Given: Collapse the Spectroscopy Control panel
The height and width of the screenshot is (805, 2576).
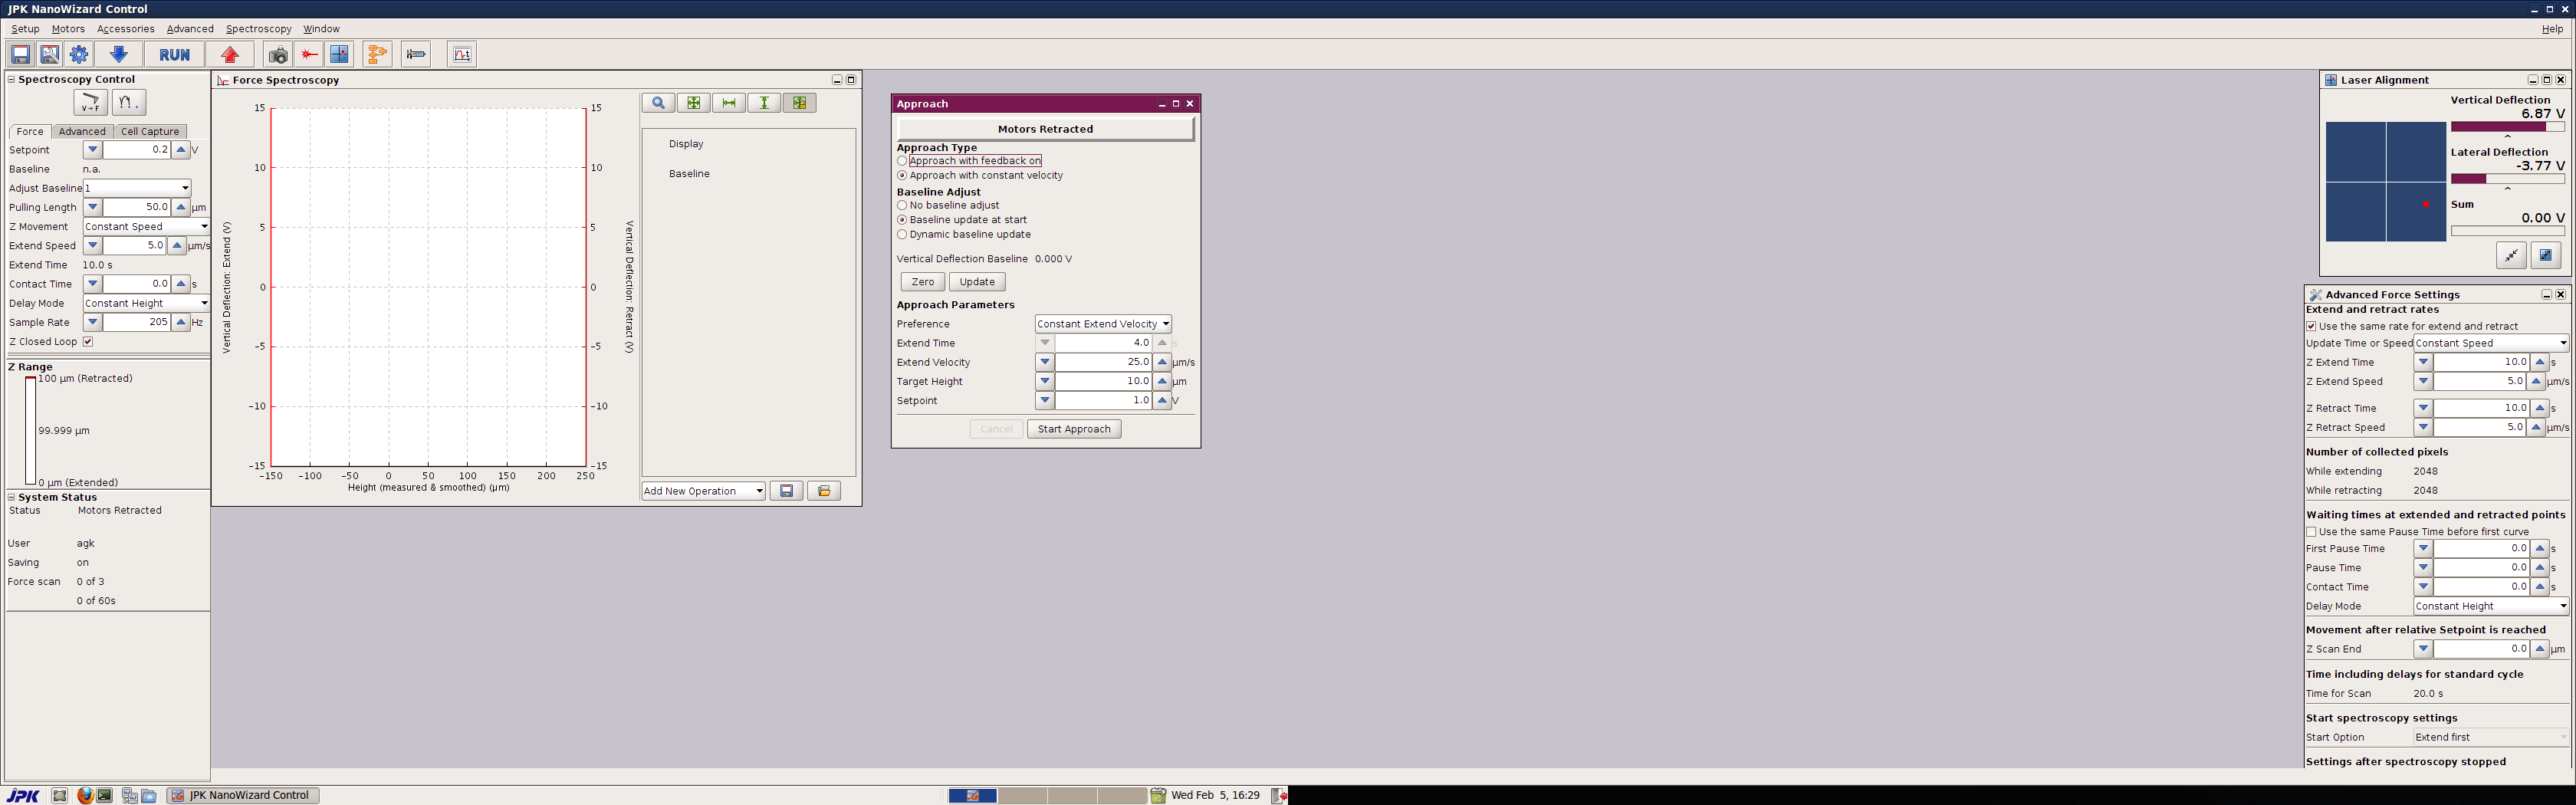Looking at the screenshot, I should coord(12,80).
